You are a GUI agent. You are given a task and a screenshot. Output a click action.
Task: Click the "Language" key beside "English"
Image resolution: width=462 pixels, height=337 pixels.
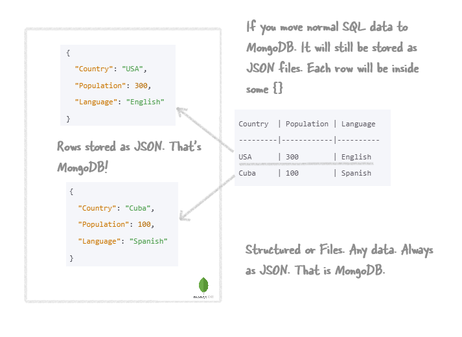[96, 102]
